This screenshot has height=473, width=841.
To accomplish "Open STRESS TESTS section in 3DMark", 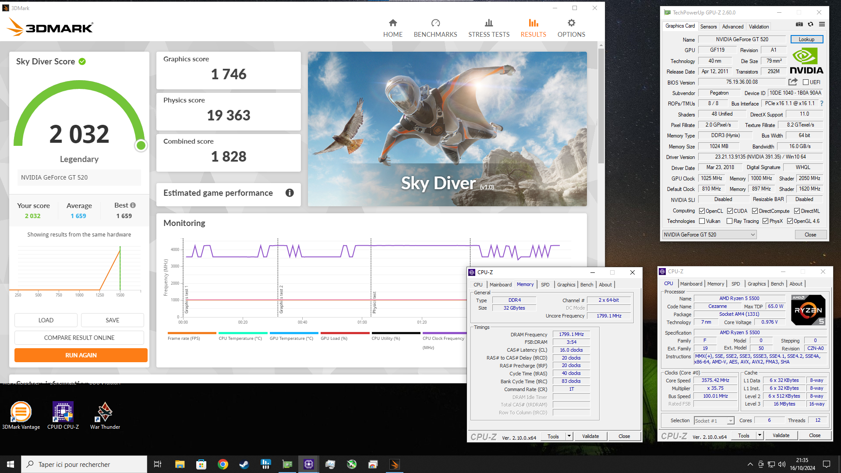I will [489, 28].
